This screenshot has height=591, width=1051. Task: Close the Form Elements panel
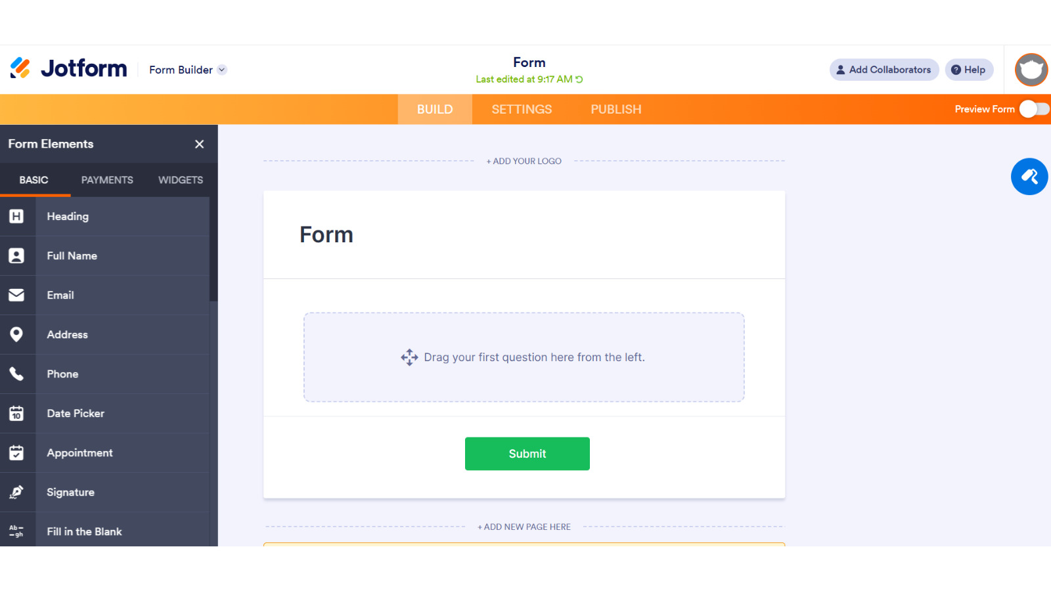199,144
